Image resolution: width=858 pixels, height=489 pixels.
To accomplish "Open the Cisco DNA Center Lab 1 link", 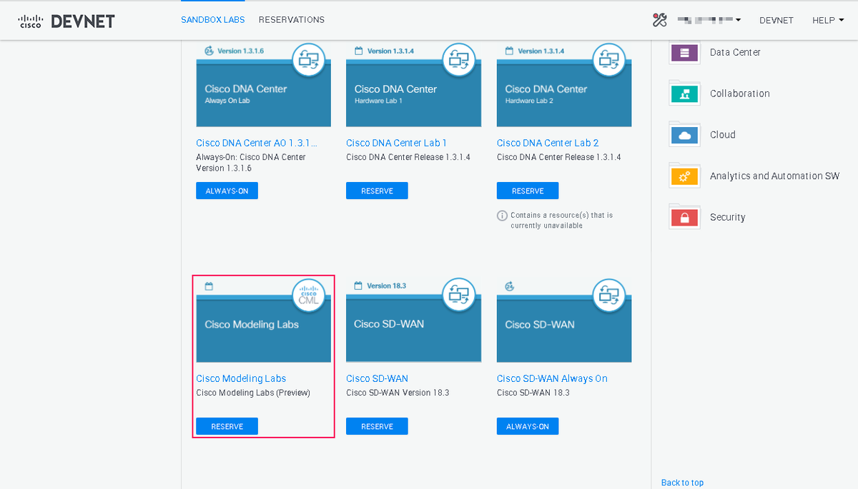I will tap(397, 143).
